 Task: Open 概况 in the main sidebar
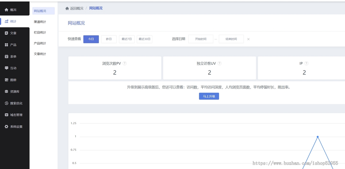(15, 10)
